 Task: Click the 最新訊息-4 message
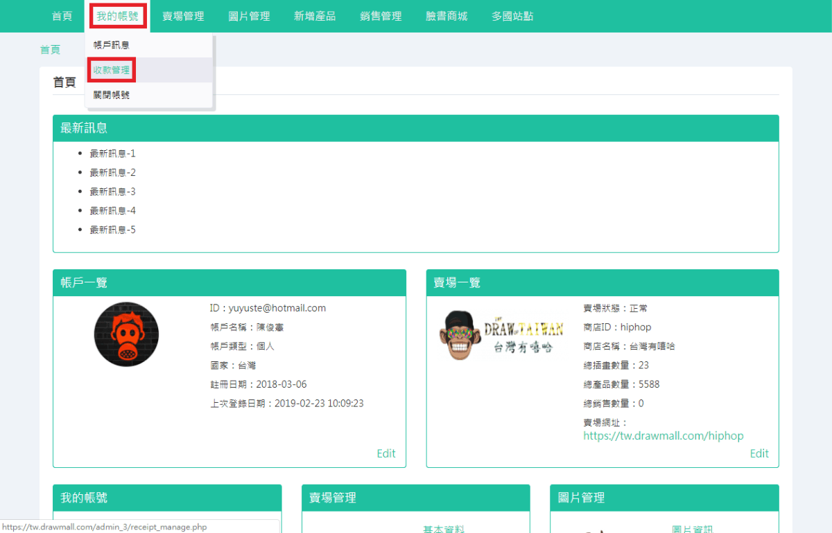click(x=113, y=210)
